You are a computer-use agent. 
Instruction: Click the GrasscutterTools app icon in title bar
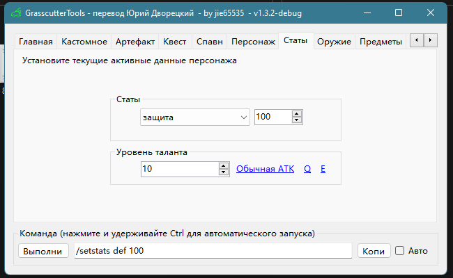pos(13,13)
